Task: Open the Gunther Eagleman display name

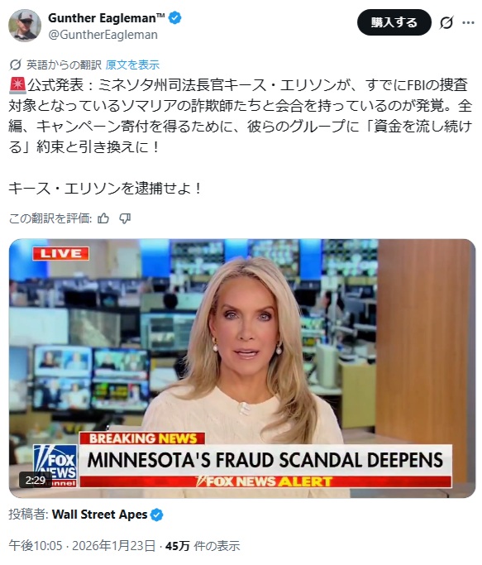Action: [107, 17]
